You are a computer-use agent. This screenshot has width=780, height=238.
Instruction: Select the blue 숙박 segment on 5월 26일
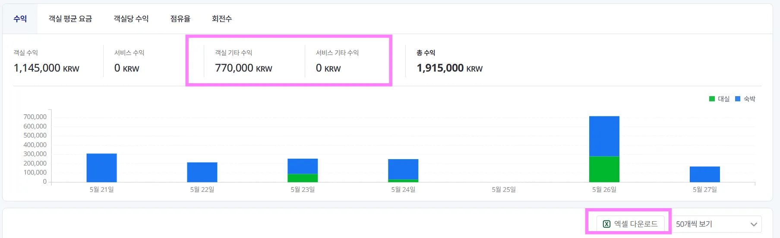point(604,136)
